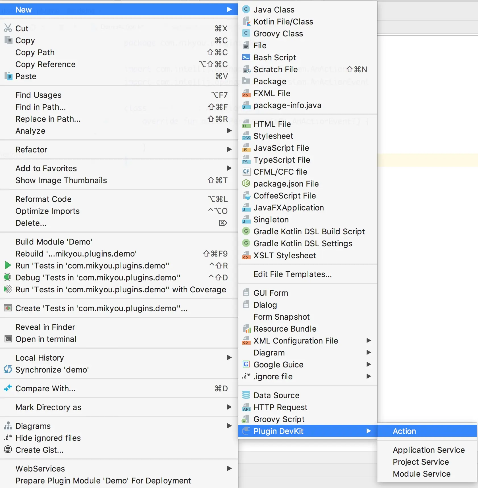Image resolution: width=478 pixels, height=488 pixels.
Task: Click the Create Gist GitHub icon
Action: point(8,450)
